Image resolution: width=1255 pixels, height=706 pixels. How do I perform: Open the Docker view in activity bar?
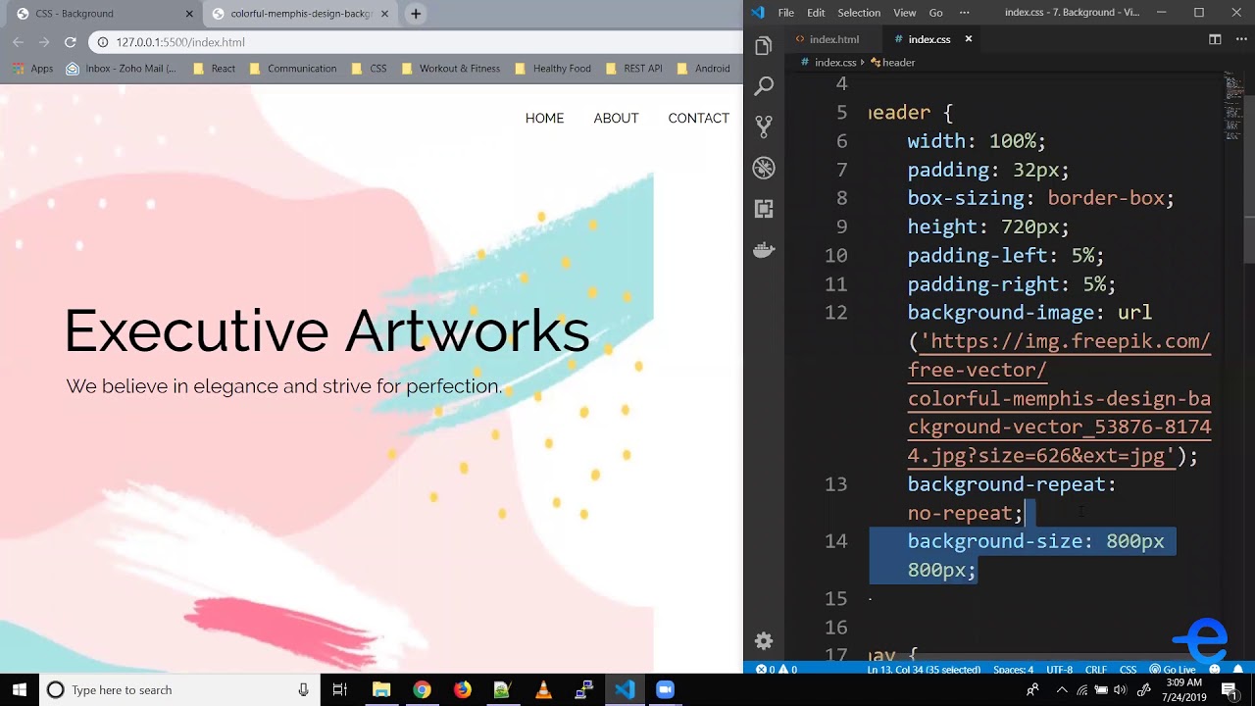tap(764, 250)
